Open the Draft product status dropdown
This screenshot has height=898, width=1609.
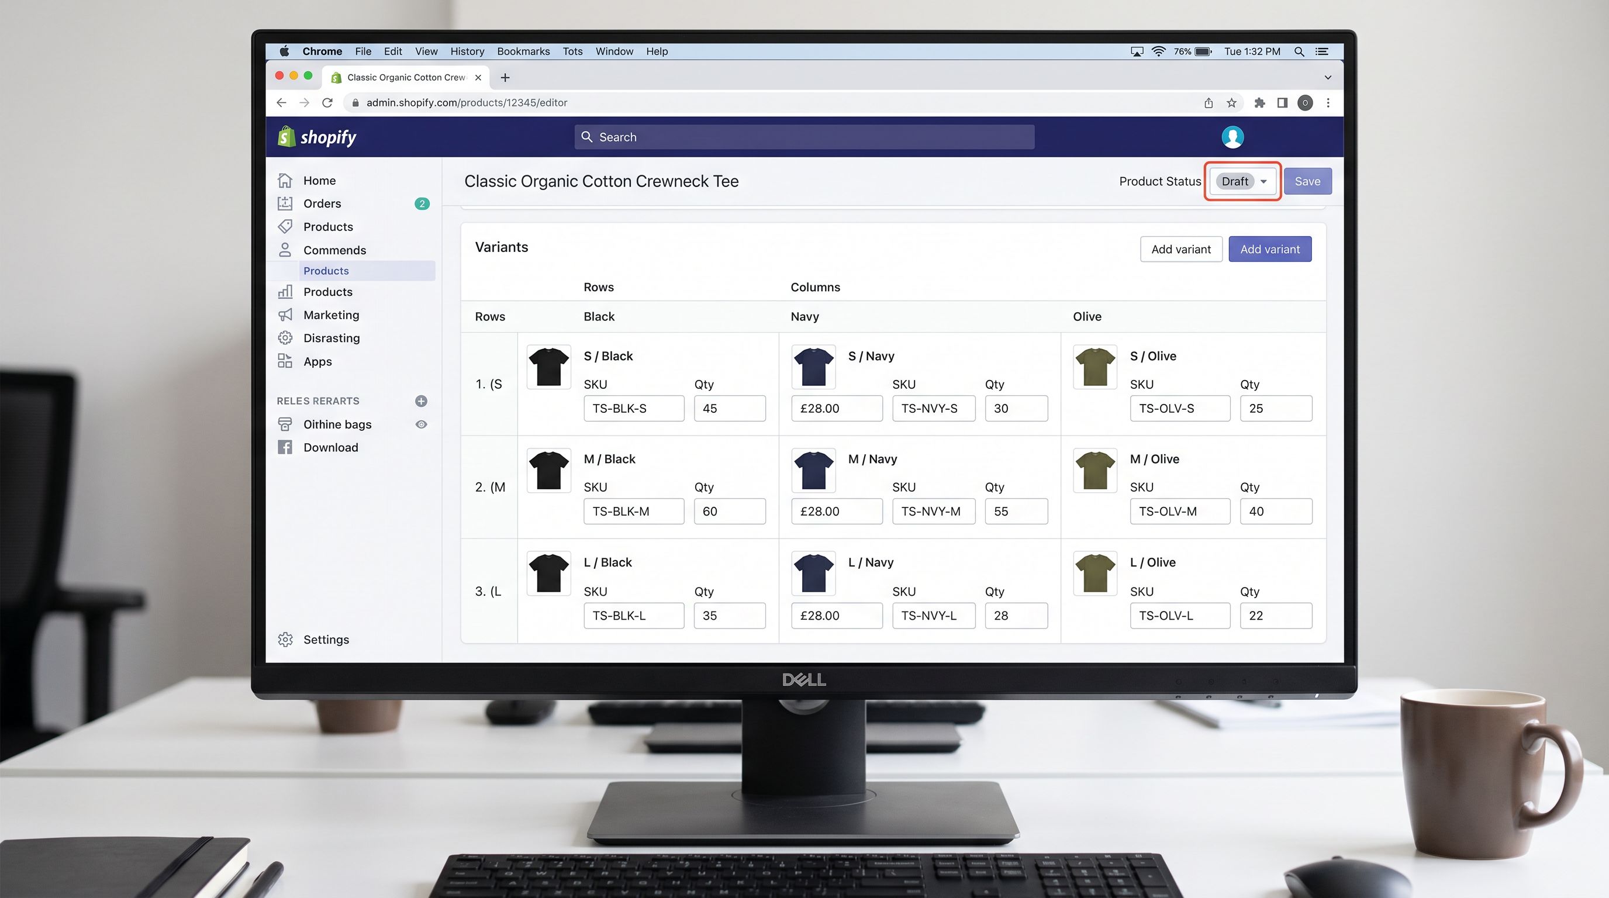(1243, 181)
